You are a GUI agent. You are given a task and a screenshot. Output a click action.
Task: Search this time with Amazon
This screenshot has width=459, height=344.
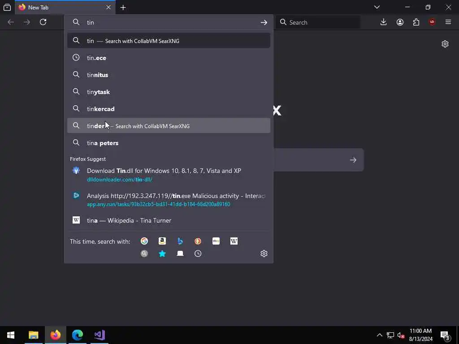[162, 241]
